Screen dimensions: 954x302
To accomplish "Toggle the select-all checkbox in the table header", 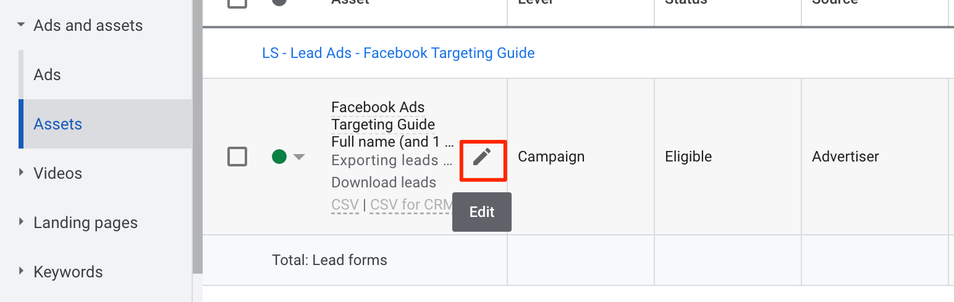I will (237, 2).
